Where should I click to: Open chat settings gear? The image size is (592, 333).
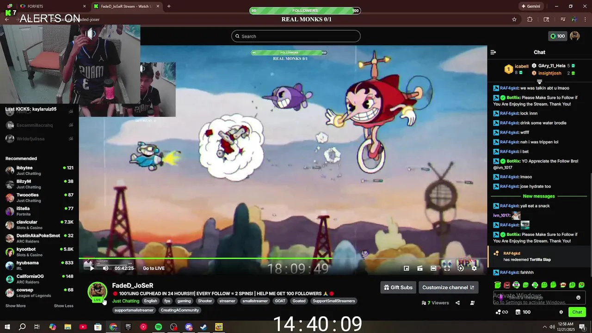(x=561, y=312)
